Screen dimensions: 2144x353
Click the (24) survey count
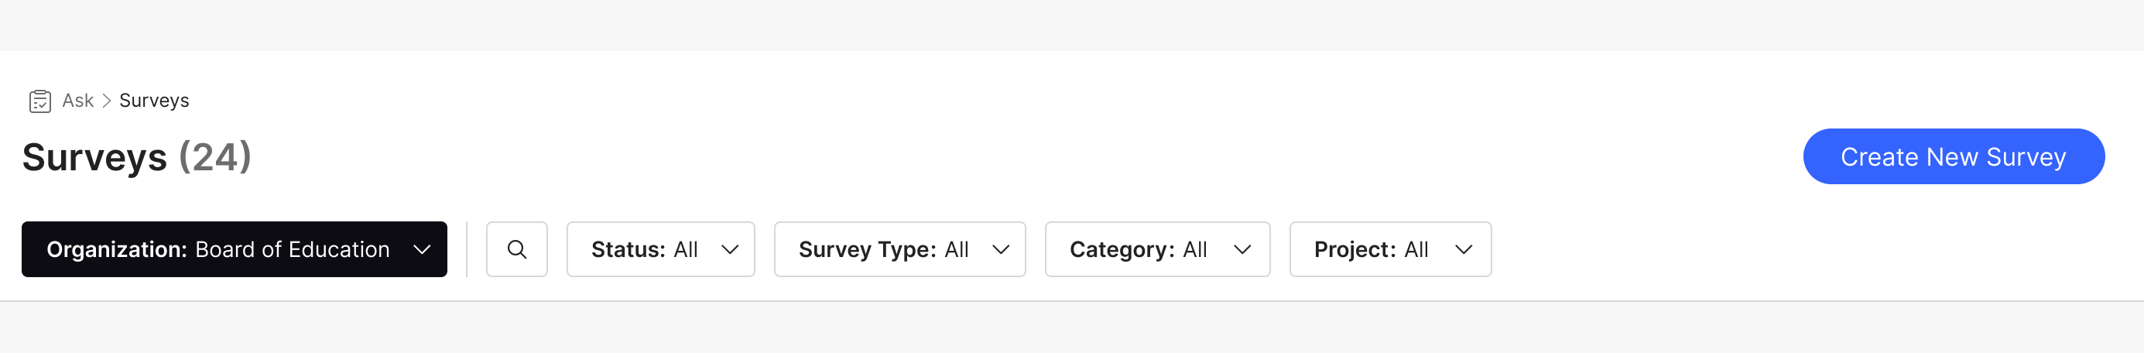[214, 157]
